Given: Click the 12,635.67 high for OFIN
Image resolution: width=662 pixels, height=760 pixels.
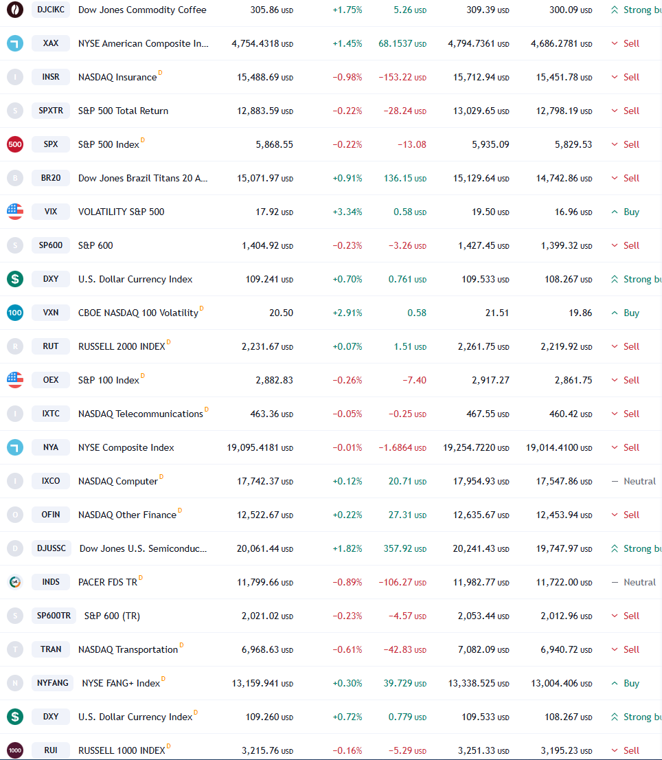Looking at the screenshot, I should (x=481, y=515).
